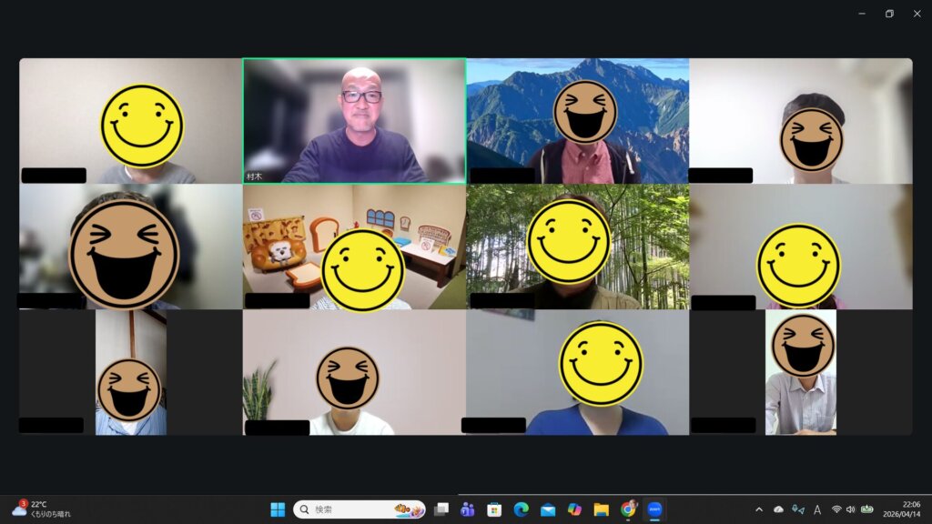Click the Zoom app taskbar icon
932x524 pixels.
coord(654,509)
